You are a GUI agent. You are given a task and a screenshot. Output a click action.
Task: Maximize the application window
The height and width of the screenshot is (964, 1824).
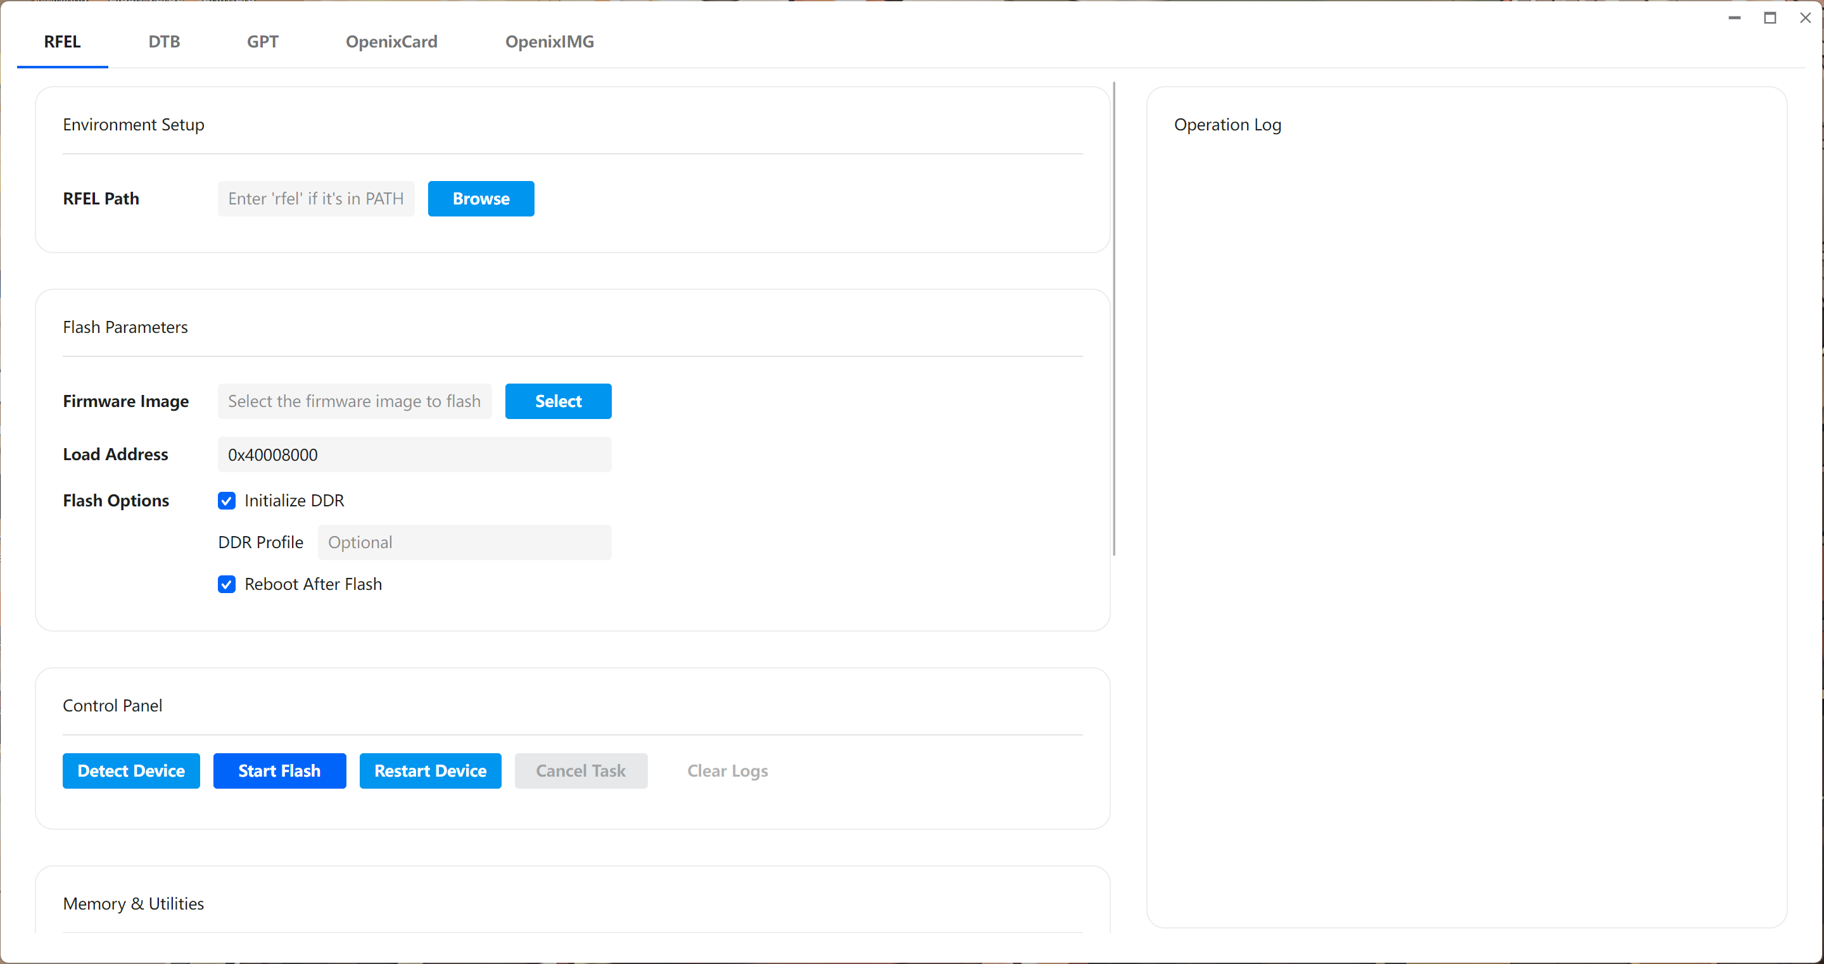(x=1770, y=18)
